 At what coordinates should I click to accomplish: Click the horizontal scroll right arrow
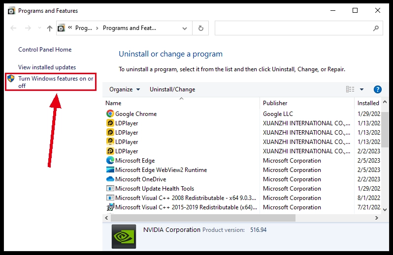coord(376,218)
